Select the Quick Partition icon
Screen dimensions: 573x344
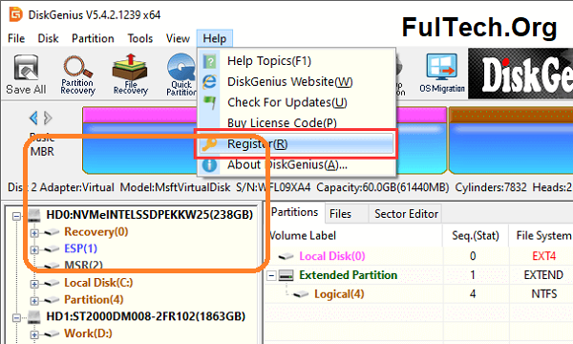click(x=181, y=75)
